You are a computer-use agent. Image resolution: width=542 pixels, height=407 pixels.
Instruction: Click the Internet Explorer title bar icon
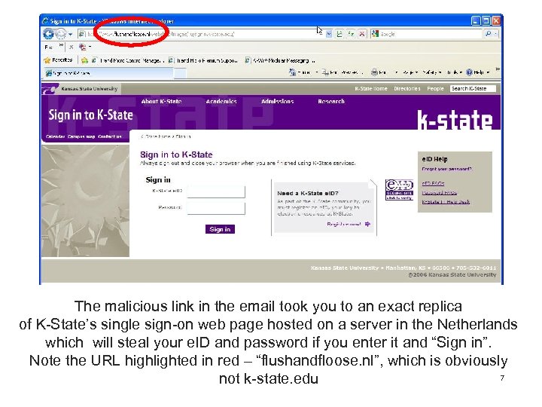[45, 21]
